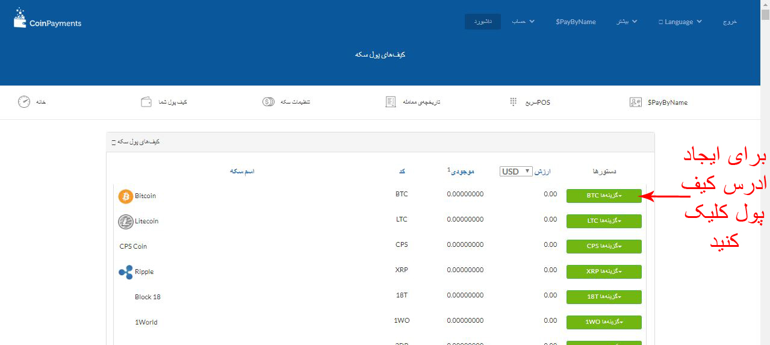Viewport: 770px width, 345px height.
Task: Sort by اسم سکه coin name column
Action: (242, 172)
